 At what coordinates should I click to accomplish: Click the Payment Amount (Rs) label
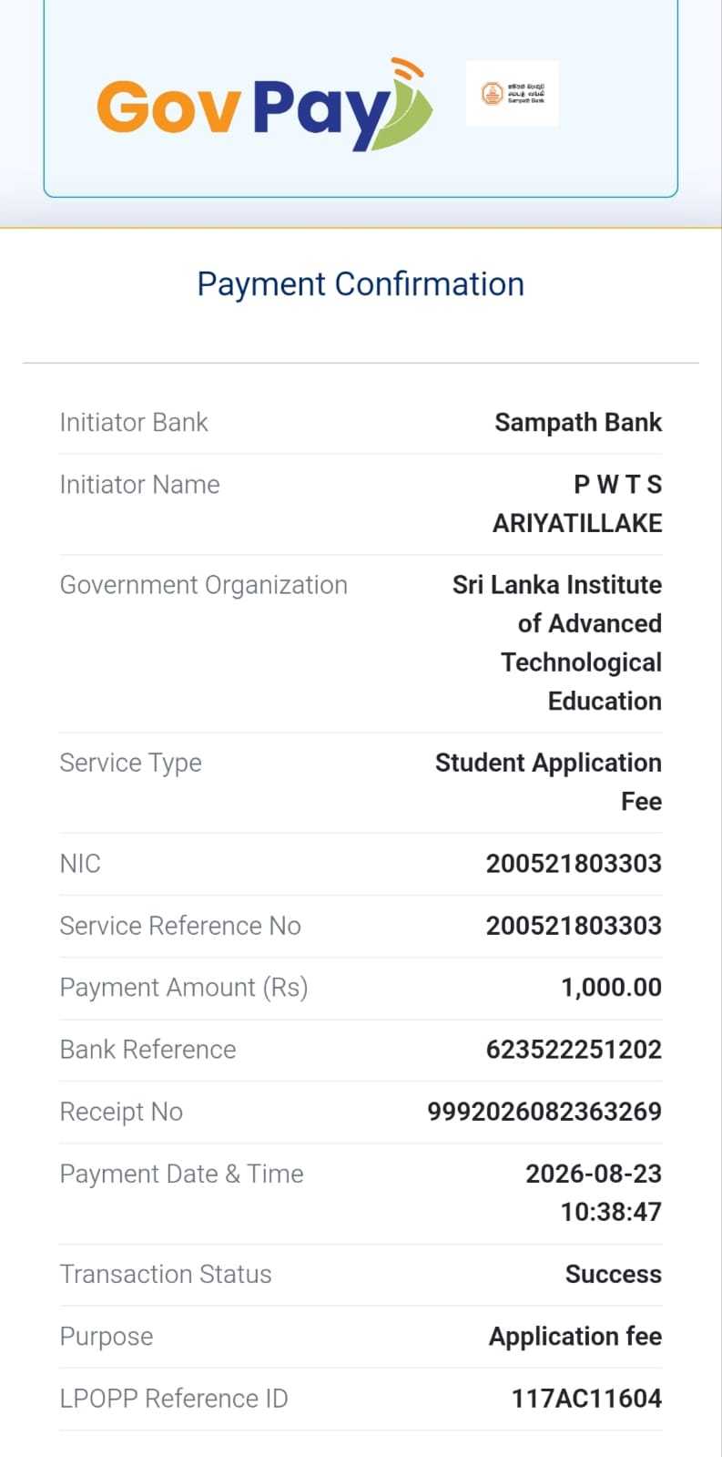tap(184, 988)
